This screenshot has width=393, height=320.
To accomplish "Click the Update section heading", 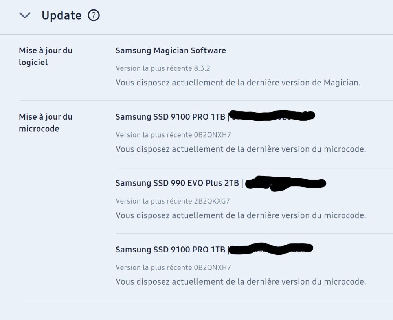I will [x=62, y=16].
